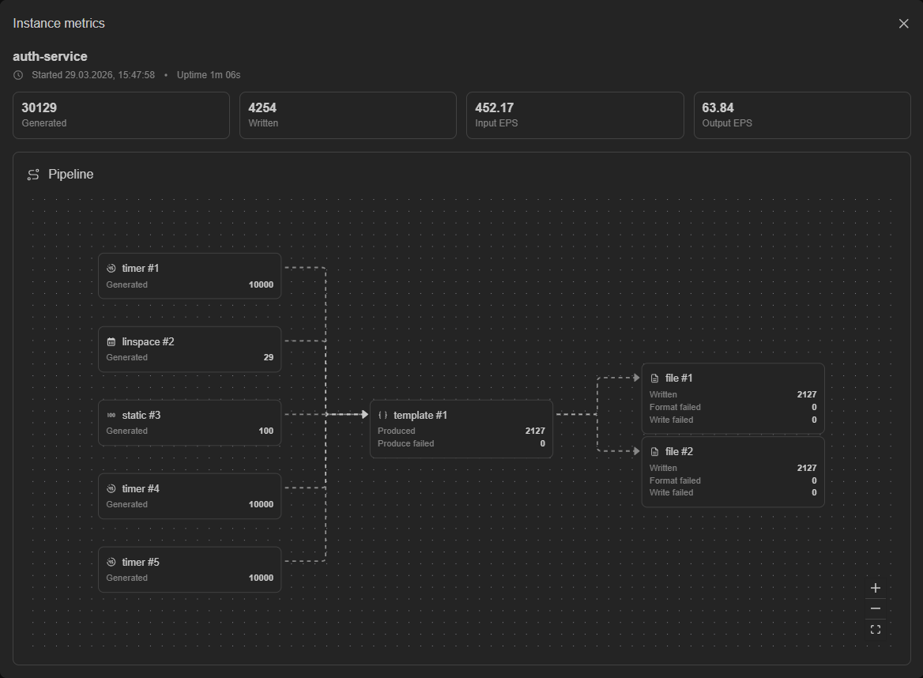This screenshot has height=678, width=923.
Task: Click file #1 Format failed label
Action: tap(675, 407)
